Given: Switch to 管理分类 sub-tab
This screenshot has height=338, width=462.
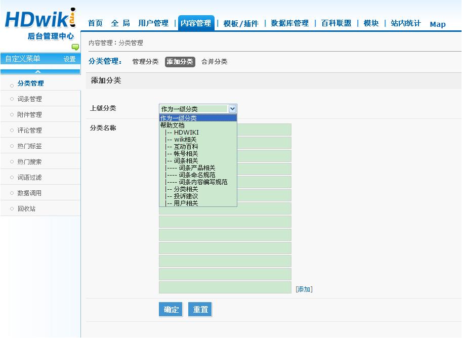Looking at the screenshot, I should coord(145,62).
